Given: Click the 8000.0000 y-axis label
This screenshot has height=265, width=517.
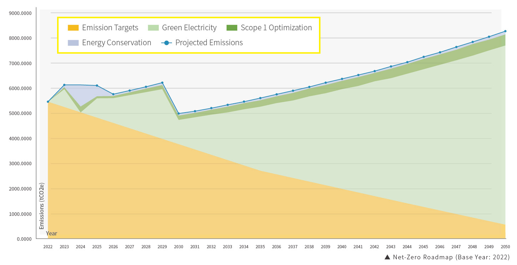Looking at the screenshot, I should [x=21, y=38].
